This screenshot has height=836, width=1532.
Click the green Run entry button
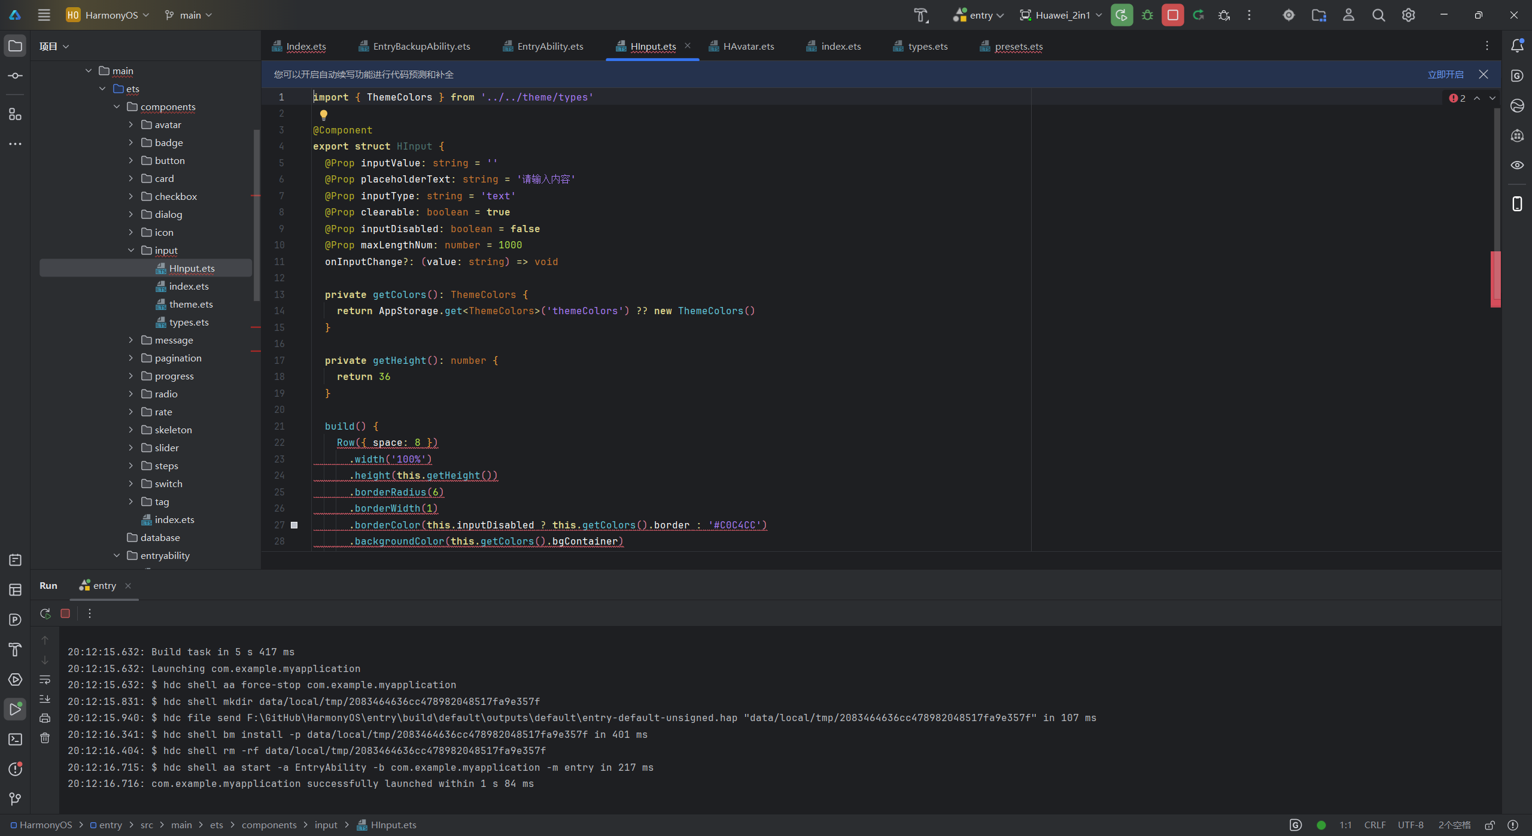pyautogui.click(x=1121, y=15)
